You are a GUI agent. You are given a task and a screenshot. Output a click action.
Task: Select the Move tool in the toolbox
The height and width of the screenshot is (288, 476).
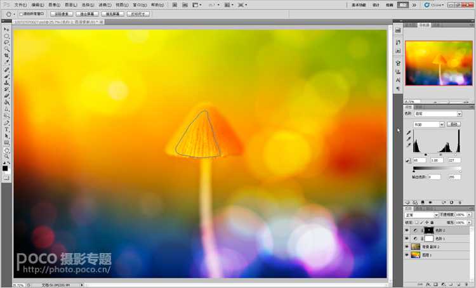[6, 29]
